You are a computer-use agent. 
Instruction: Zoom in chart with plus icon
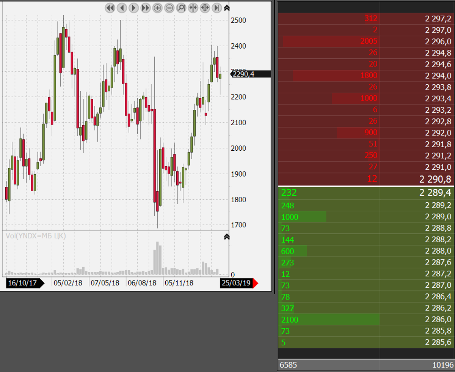[157, 8]
